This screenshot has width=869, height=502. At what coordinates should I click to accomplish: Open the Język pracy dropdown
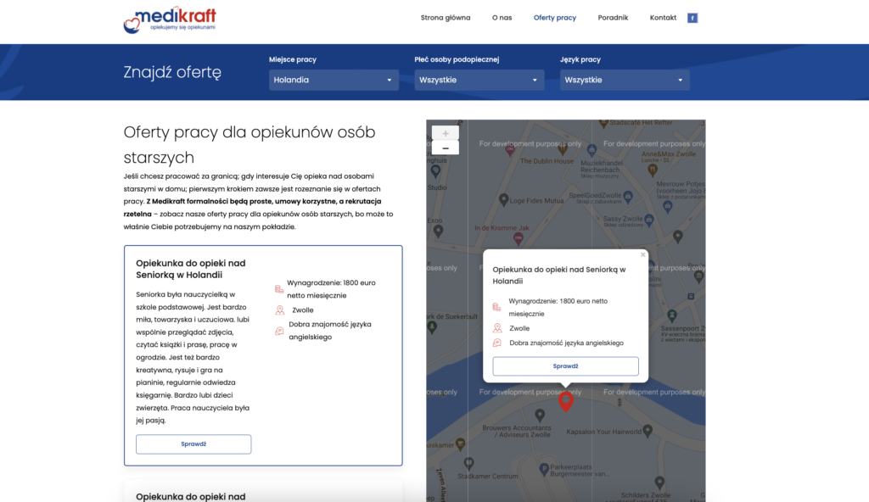click(x=625, y=80)
